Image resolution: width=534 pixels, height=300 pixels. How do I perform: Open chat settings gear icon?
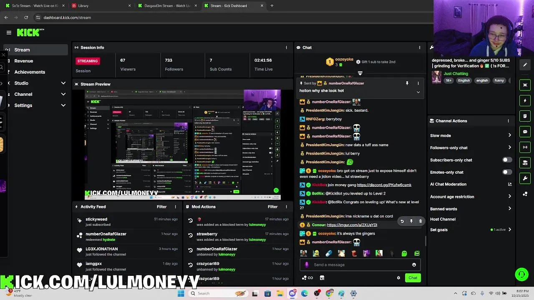click(x=398, y=278)
